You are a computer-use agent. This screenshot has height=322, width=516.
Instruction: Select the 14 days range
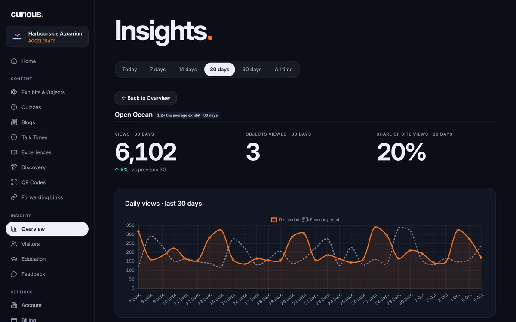188,70
